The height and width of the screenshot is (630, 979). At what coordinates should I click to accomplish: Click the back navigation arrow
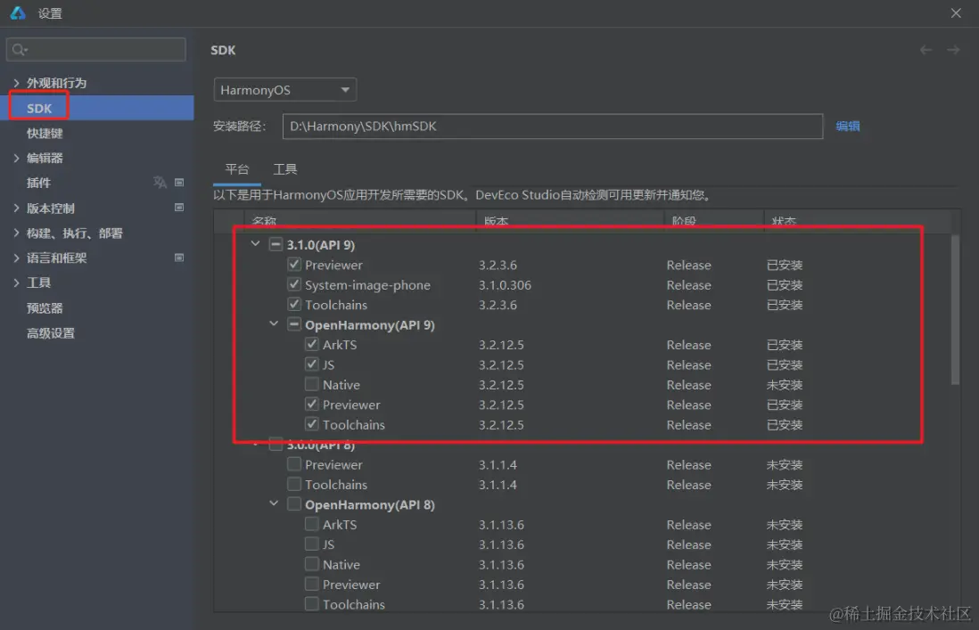[x=926, y=50]
